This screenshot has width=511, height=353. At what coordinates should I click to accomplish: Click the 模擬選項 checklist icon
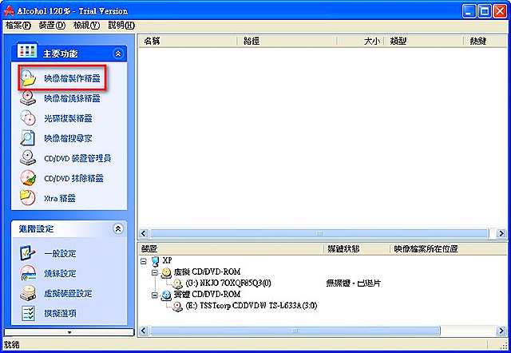tap(28, 313)
